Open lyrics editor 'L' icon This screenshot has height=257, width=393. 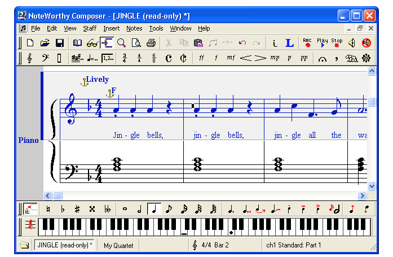tap(289, 43)
